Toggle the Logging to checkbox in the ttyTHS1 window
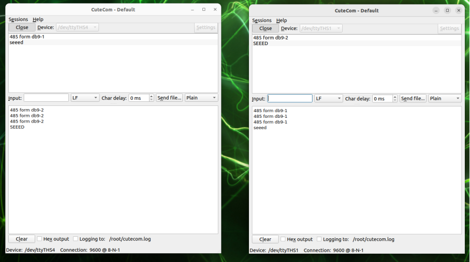The width and height of the screenshot is (470, 262). point(319,239)
